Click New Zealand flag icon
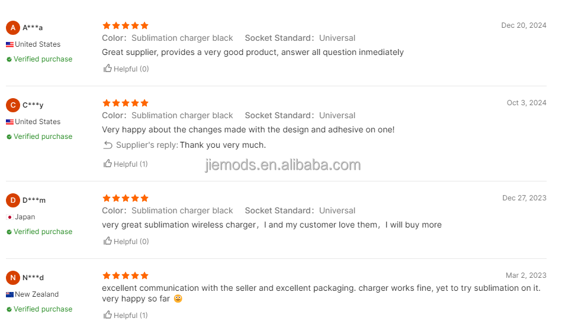The height and width of the screenshot is (331, 565). click(9, 294)
